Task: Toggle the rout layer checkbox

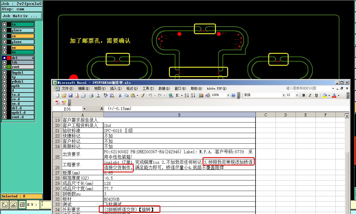Action: [x=4, y=67]
